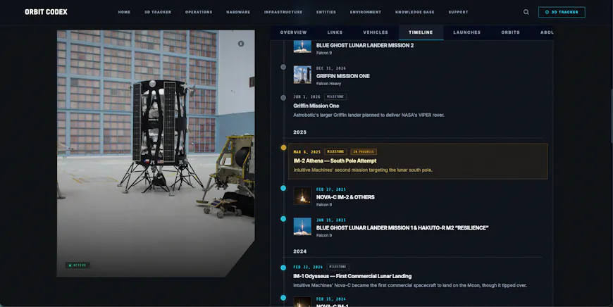Click MILESTONE badge beside Mar 6, 2025
The image size is (613, 307).
pyautogui.click(x=335, y=151)
